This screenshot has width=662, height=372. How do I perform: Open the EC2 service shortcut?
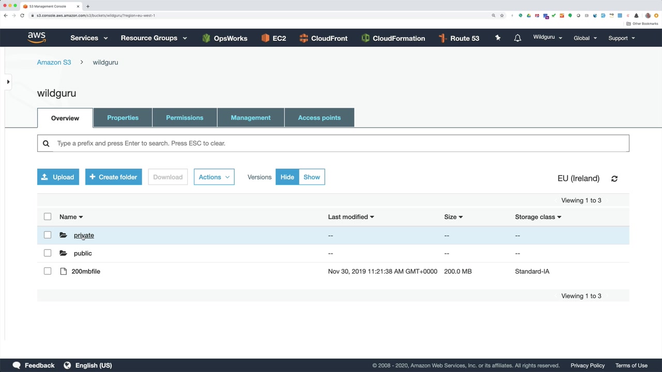(x=274, y=38)
